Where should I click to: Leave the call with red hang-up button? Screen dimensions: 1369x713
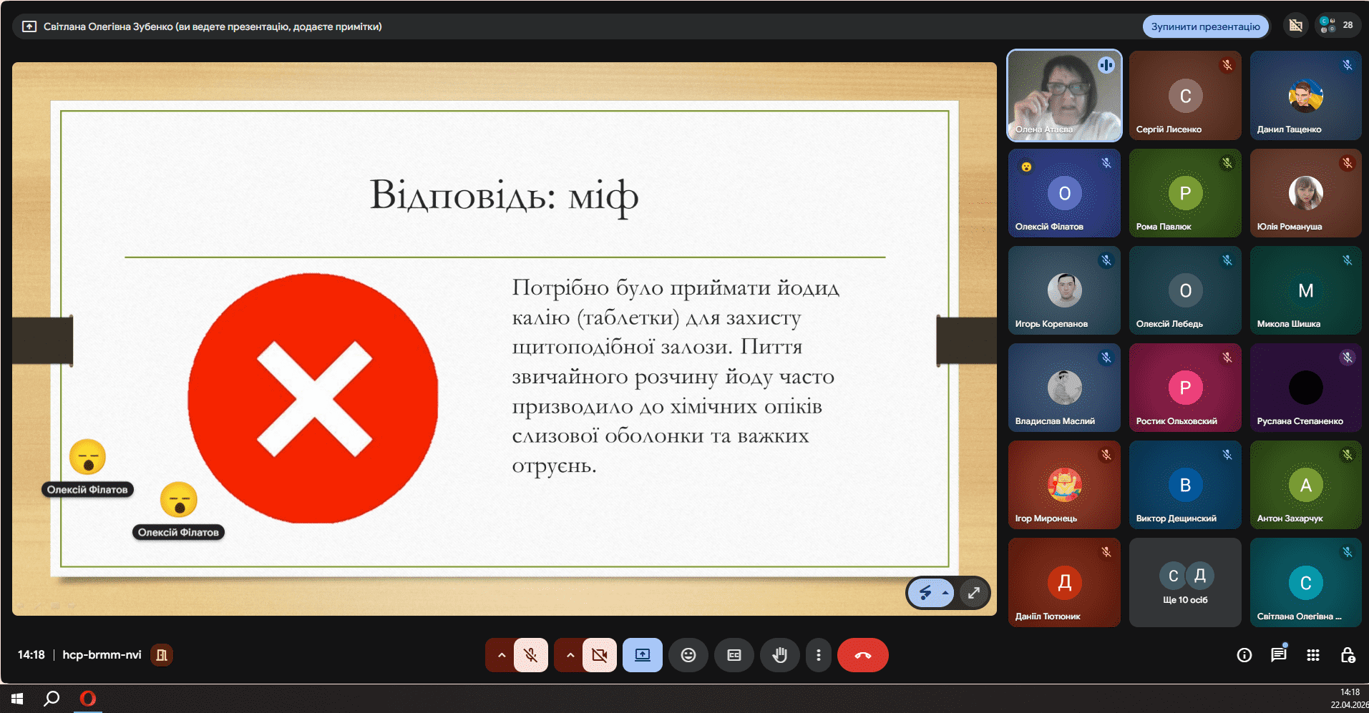[x=862, y=655]
